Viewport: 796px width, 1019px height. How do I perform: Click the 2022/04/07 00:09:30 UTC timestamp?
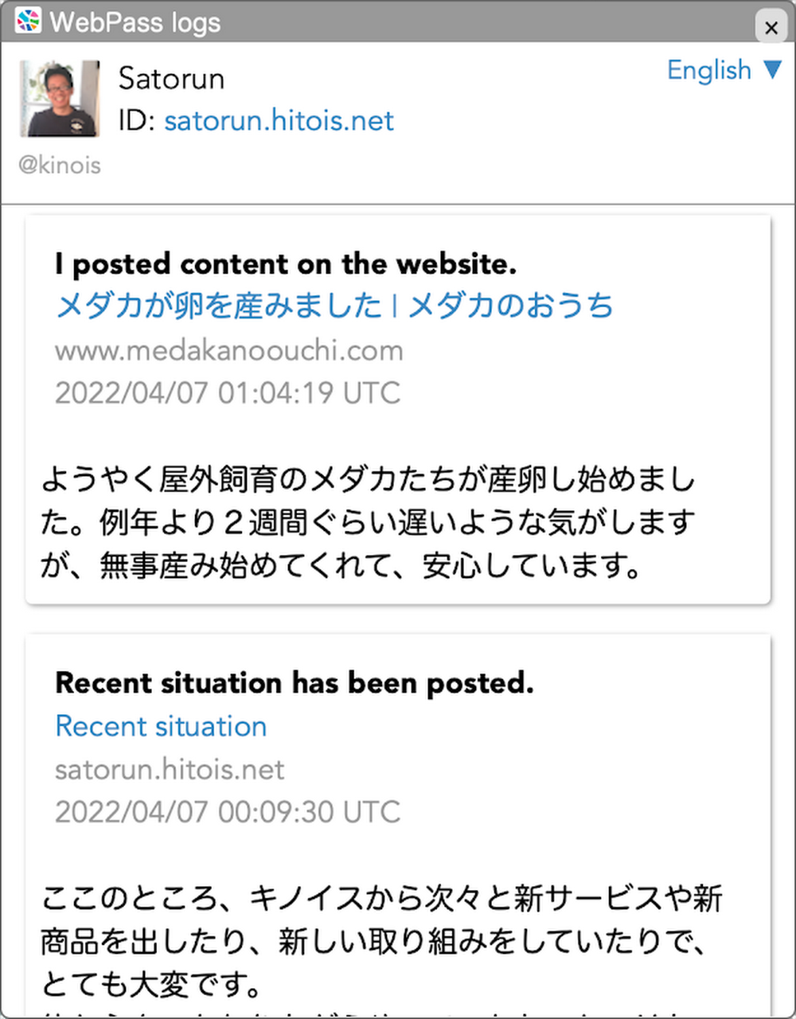click(228, 812)
